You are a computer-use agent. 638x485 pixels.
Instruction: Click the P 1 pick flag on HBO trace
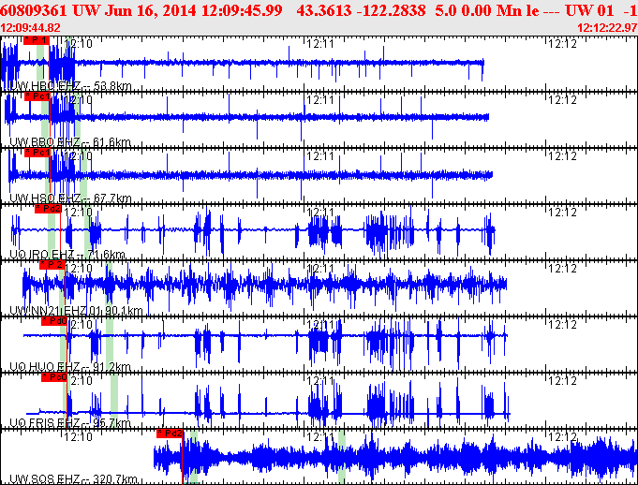pyautogui.click(x=34, y=41)
